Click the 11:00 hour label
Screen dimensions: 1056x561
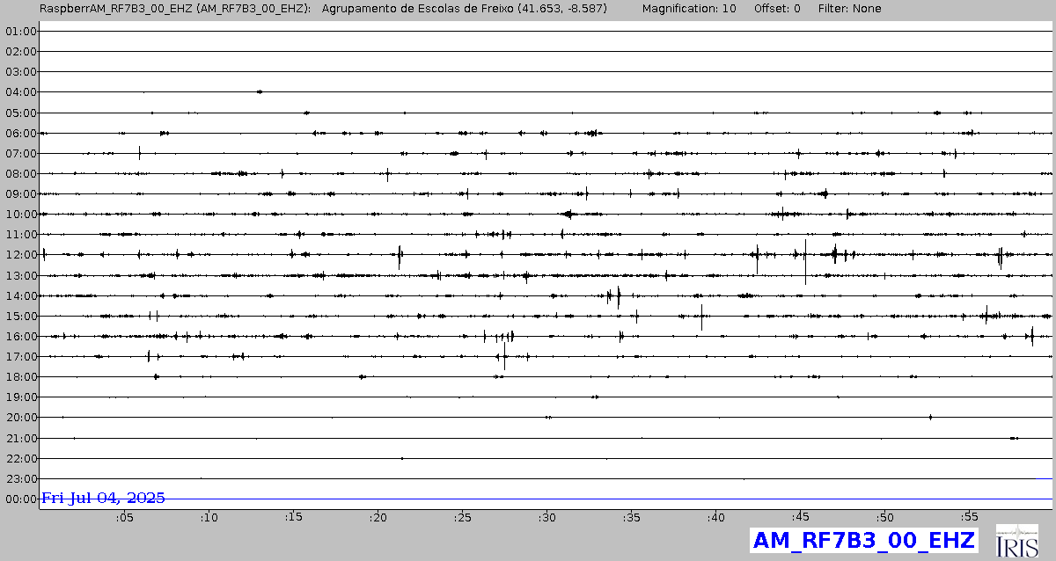20,234
